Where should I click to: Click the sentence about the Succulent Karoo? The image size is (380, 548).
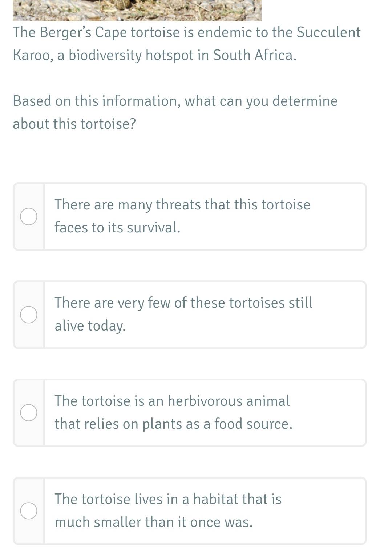point(187,44)
